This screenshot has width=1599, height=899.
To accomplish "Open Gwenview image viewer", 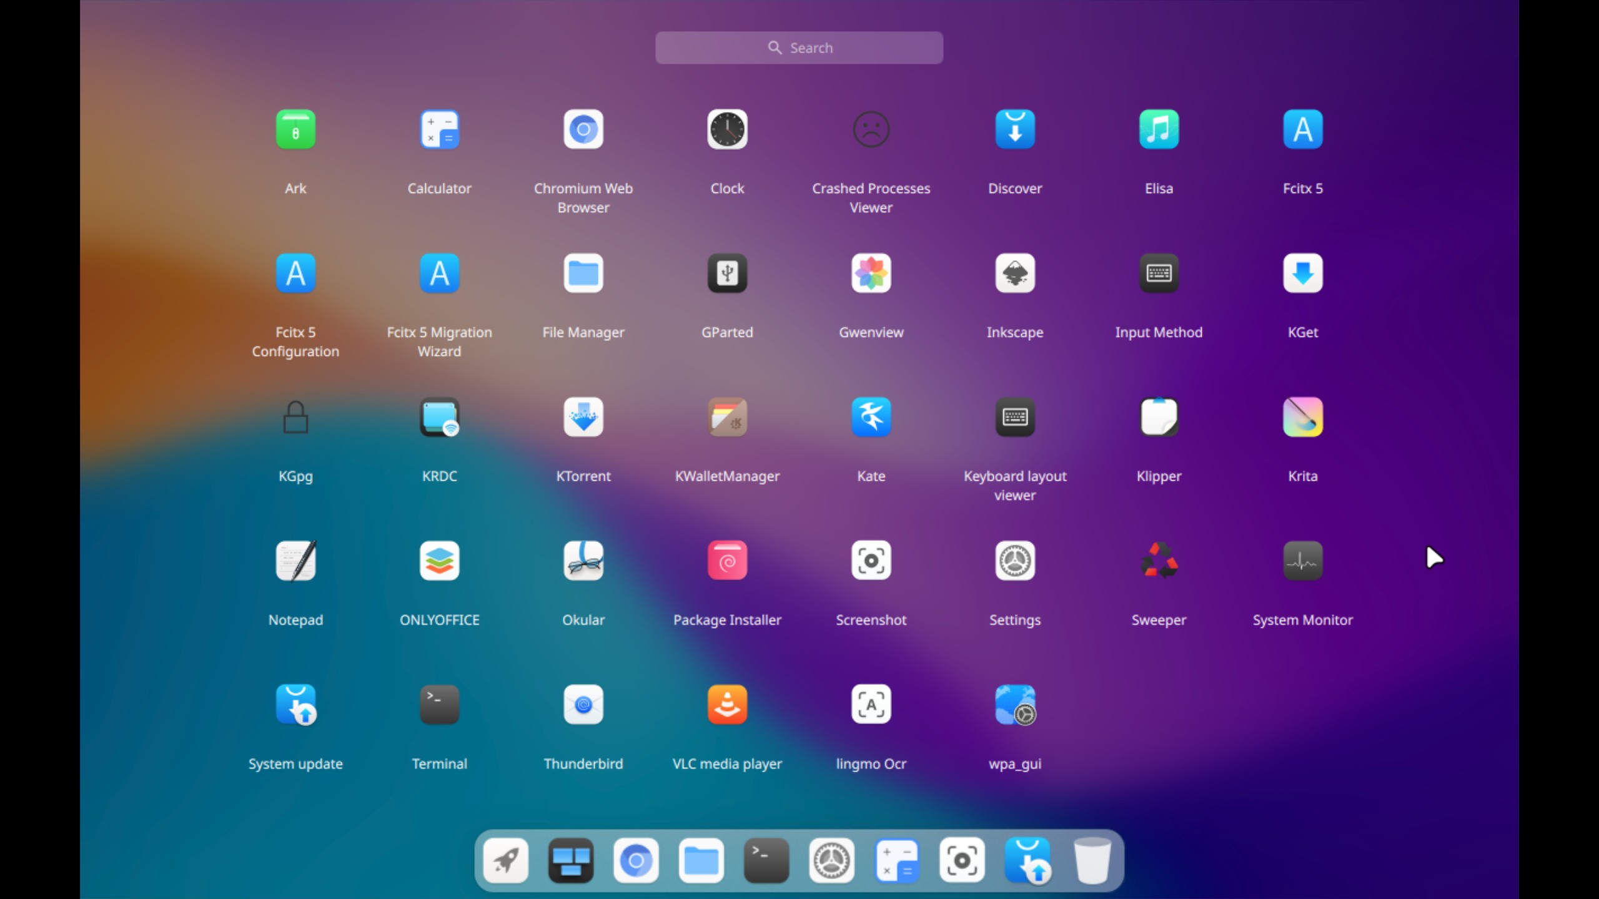I will [871, 273].
